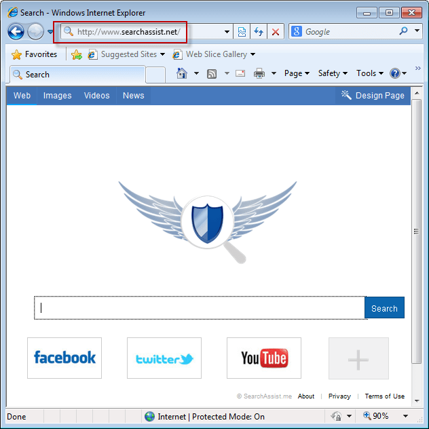Open the Tools menu
This screenshot has width=429, height=429.
point(370,73)
